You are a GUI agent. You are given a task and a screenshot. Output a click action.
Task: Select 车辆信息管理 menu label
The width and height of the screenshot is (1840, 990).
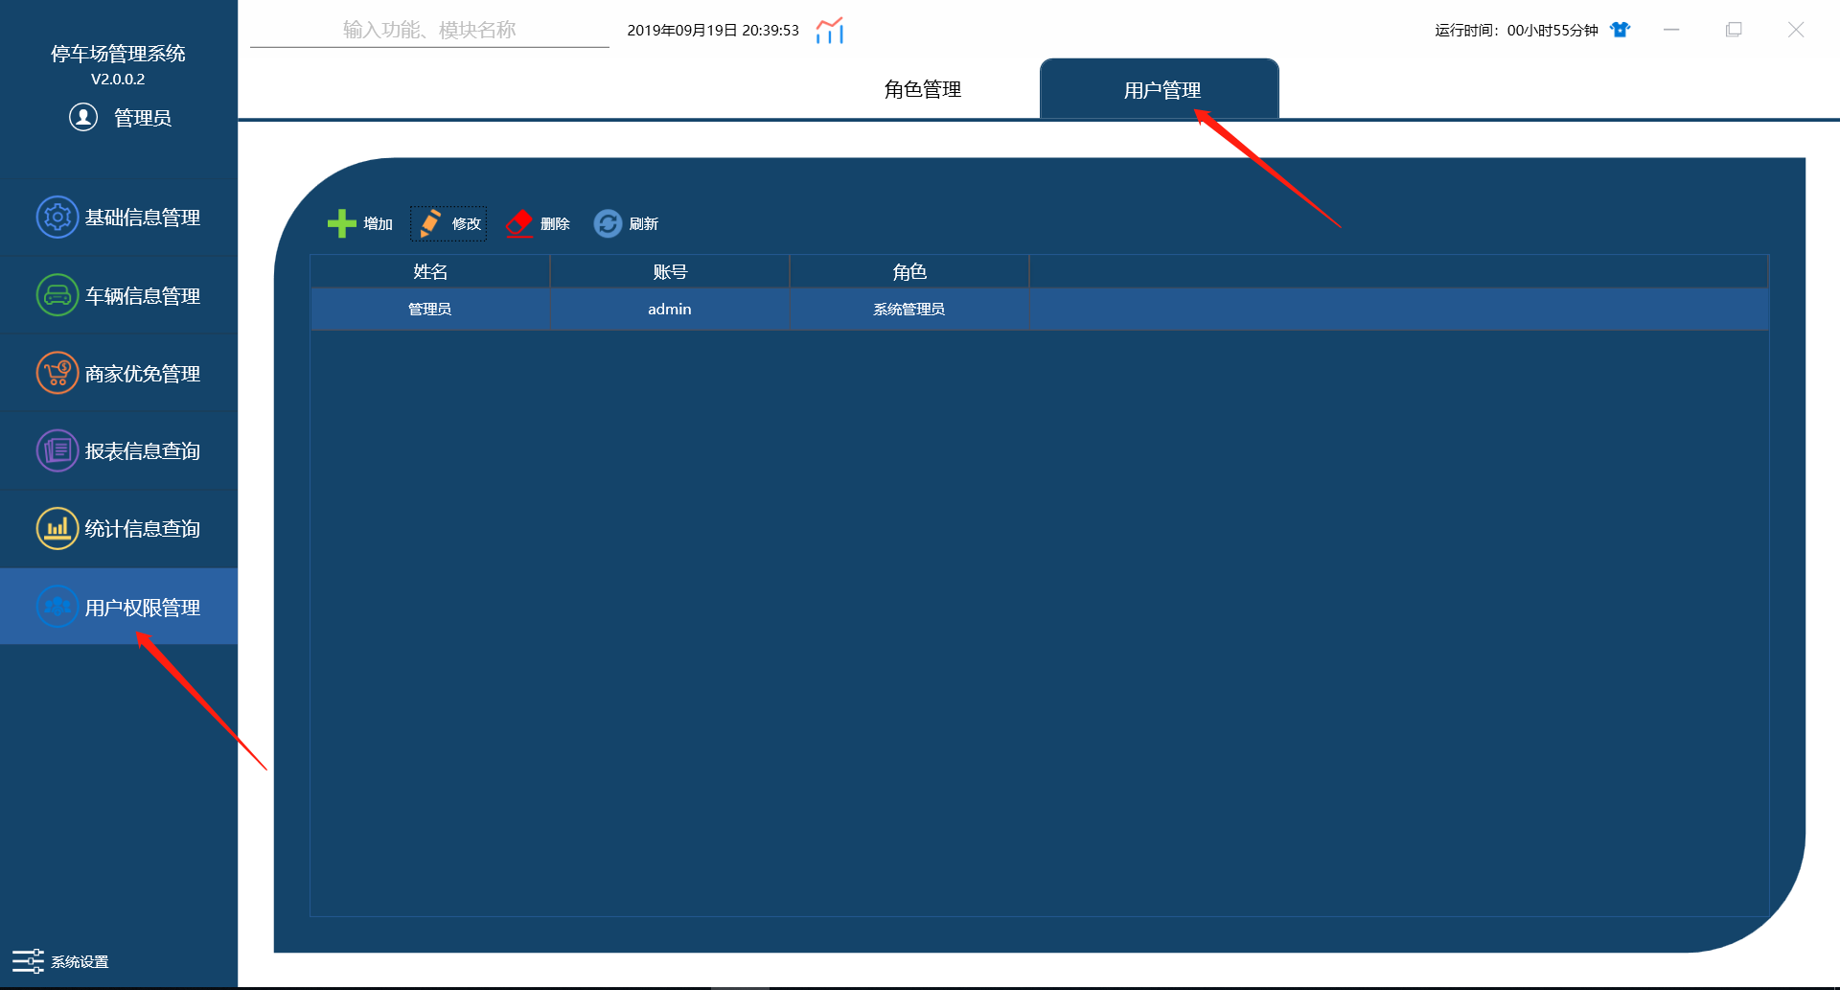(143, 295)
